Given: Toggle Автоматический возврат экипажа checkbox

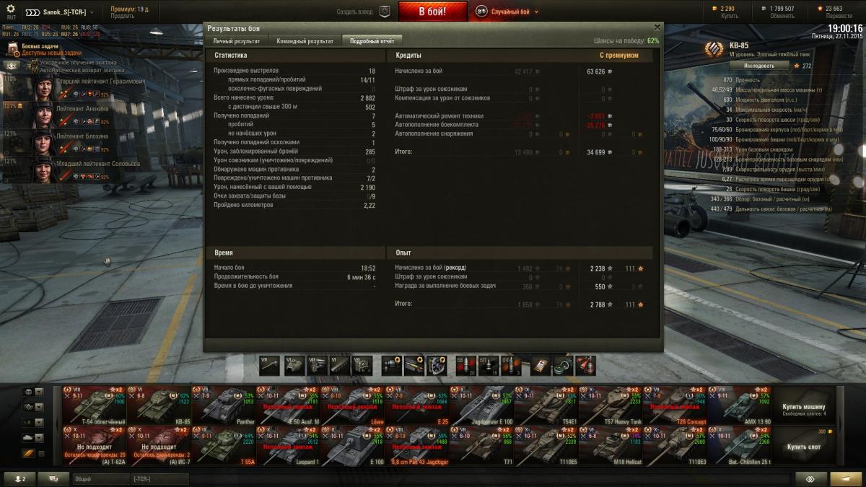Looking at the screenshot, I should click(35, 71).
